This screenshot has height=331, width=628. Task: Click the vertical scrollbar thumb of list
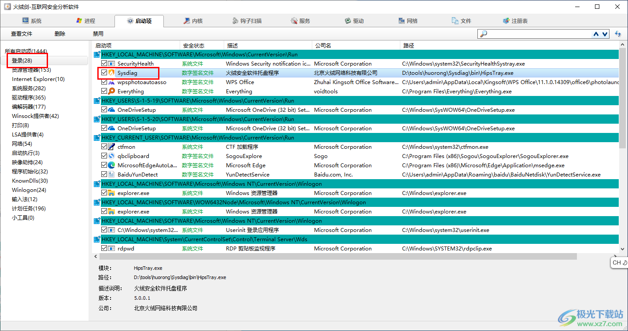point(622,98)
